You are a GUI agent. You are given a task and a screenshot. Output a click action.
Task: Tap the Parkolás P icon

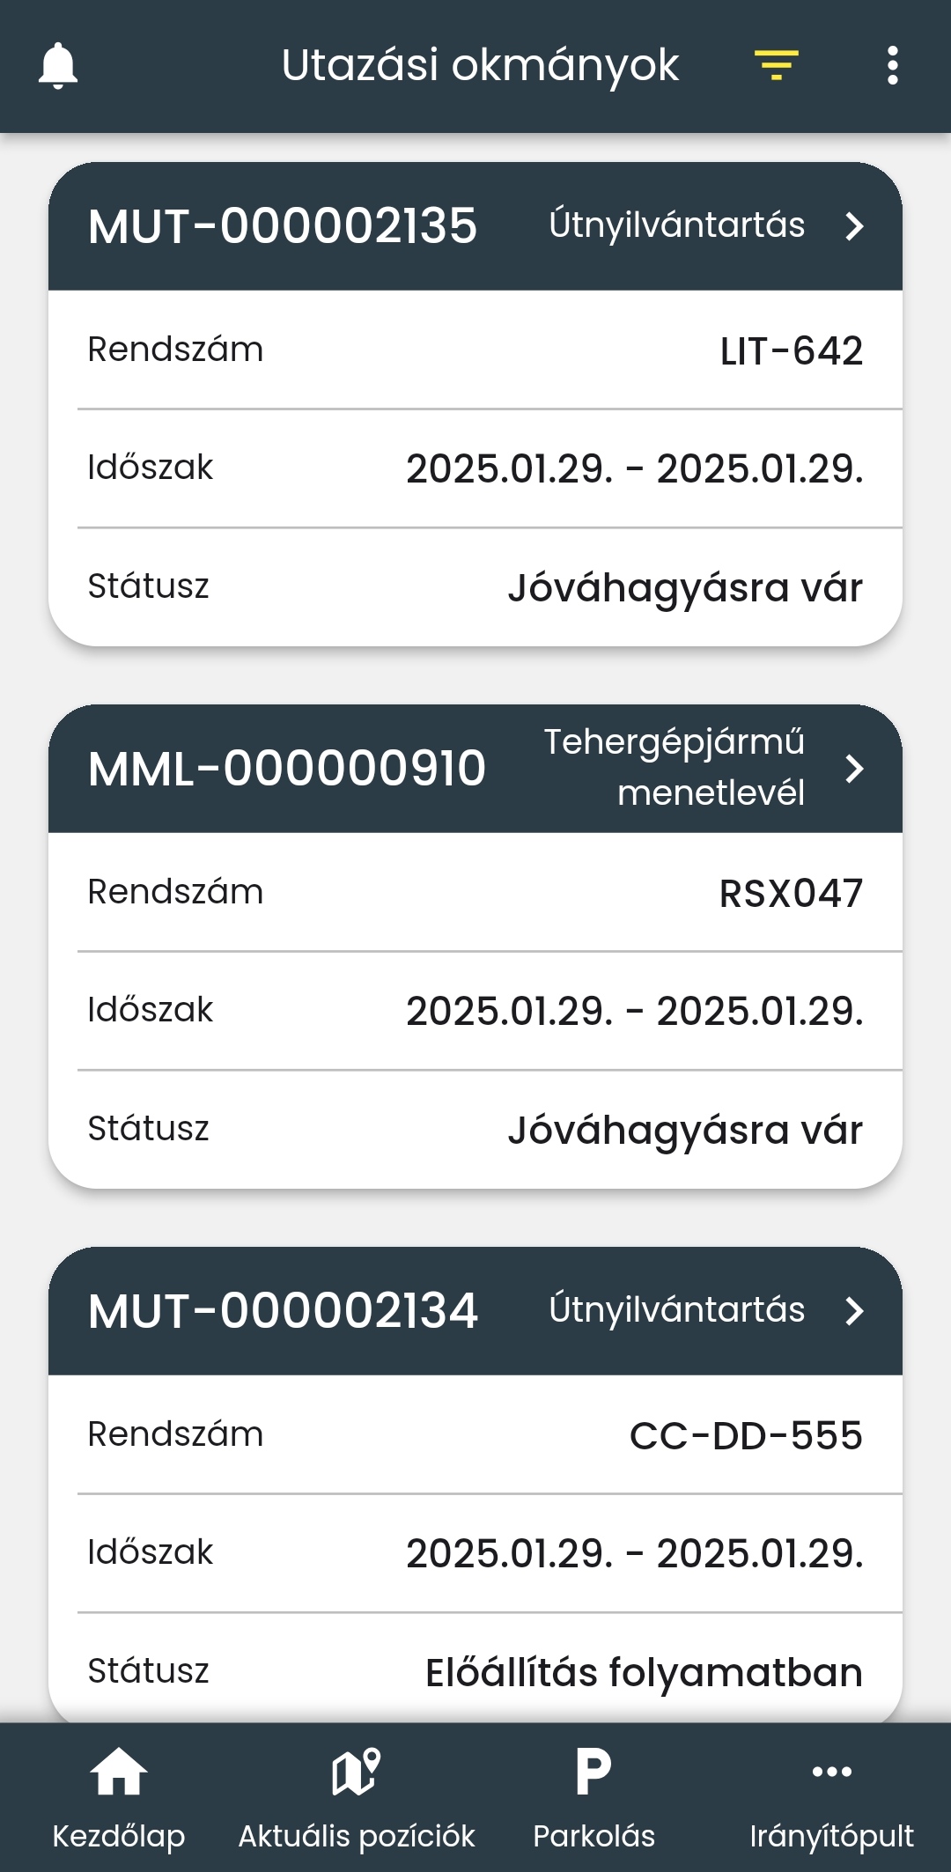click(593, 1772)
